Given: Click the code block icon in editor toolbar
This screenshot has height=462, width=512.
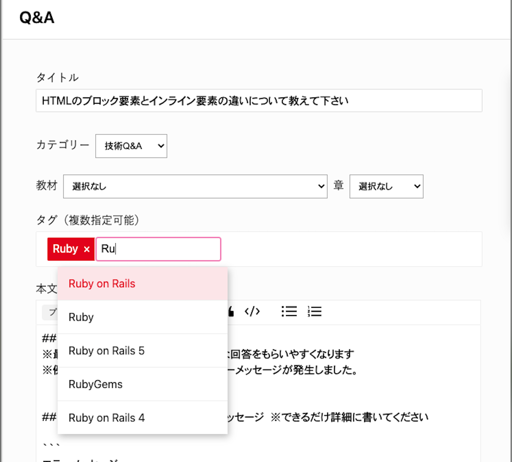Looking at the screenshot, I should pyautogui.click(x=252, y=311).
